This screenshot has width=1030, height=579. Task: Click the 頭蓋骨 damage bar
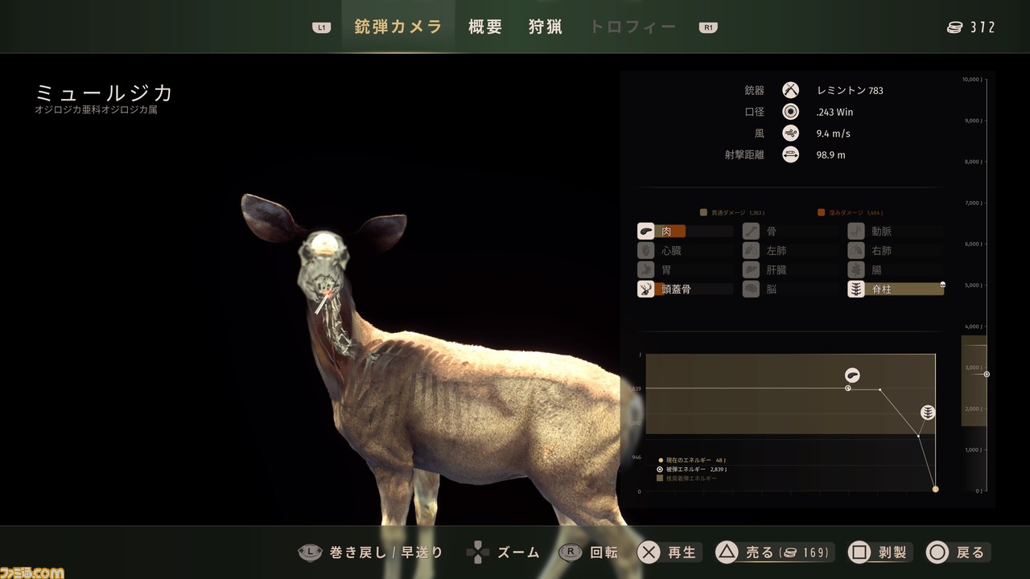click(x=694, y=289)
